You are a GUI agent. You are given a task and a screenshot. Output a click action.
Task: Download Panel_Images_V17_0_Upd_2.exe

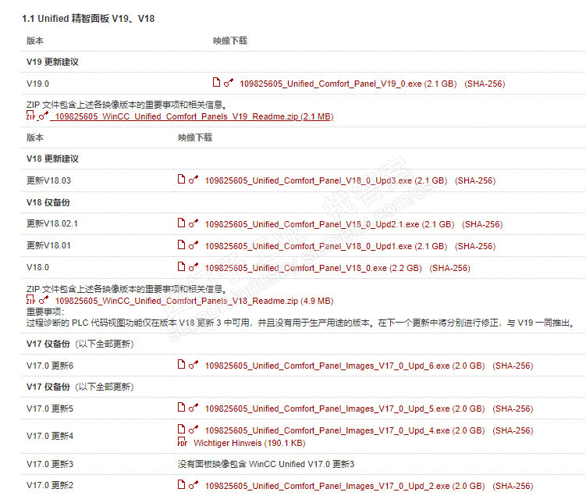(345, 486)
